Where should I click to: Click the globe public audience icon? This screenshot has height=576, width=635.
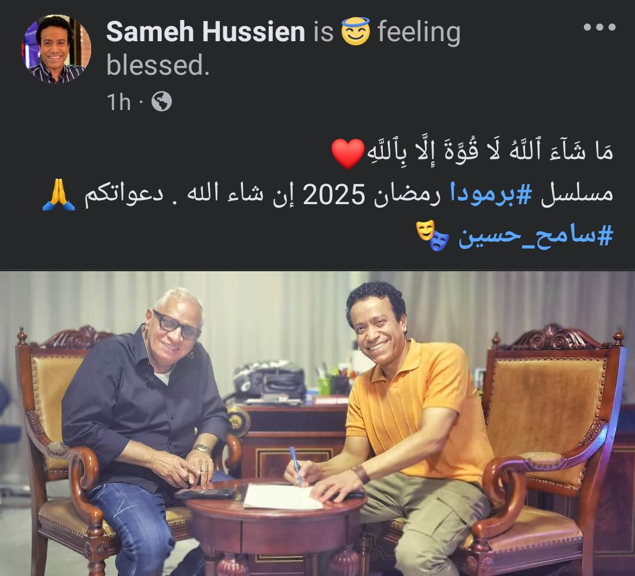162,101
